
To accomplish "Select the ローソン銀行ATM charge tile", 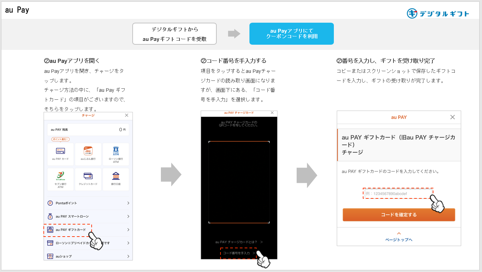I will 116,154.
